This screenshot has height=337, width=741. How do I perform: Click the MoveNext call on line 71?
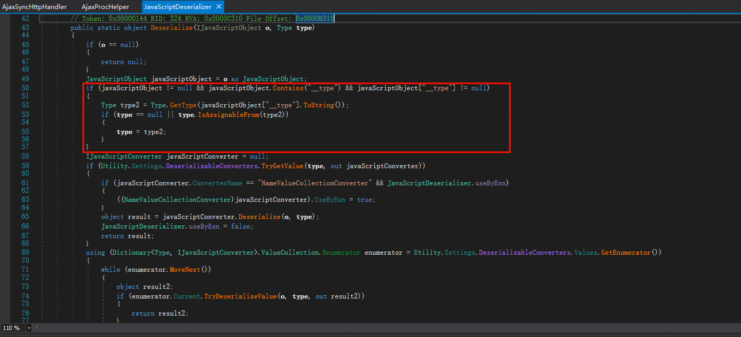click(x=186, y=270)
